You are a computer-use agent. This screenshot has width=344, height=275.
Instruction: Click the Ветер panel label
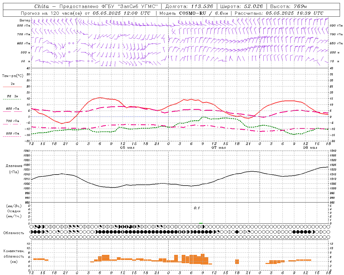[25, 20]
